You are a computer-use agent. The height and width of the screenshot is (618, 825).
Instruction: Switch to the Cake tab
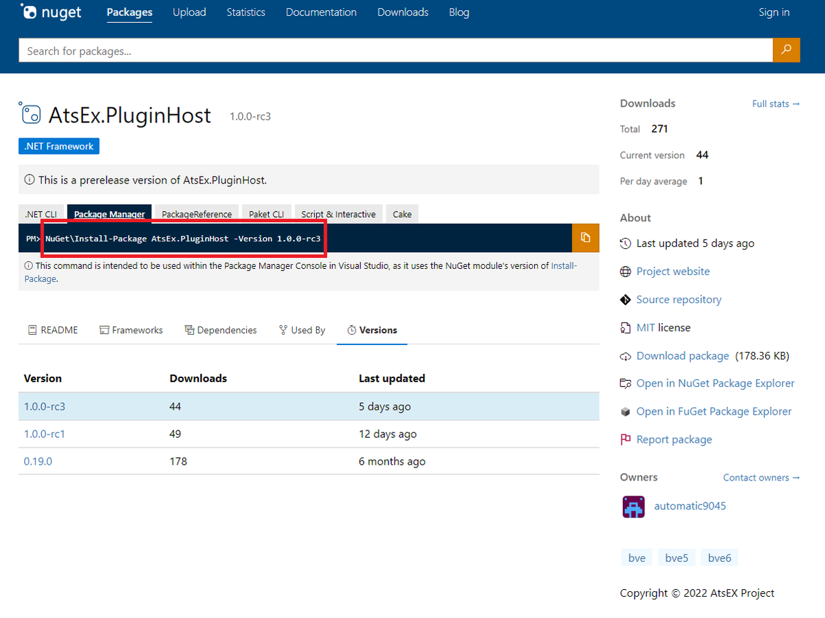point(402,214)
